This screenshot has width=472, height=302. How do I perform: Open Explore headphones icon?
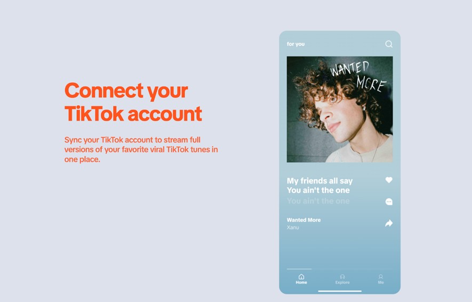[342, 277]
